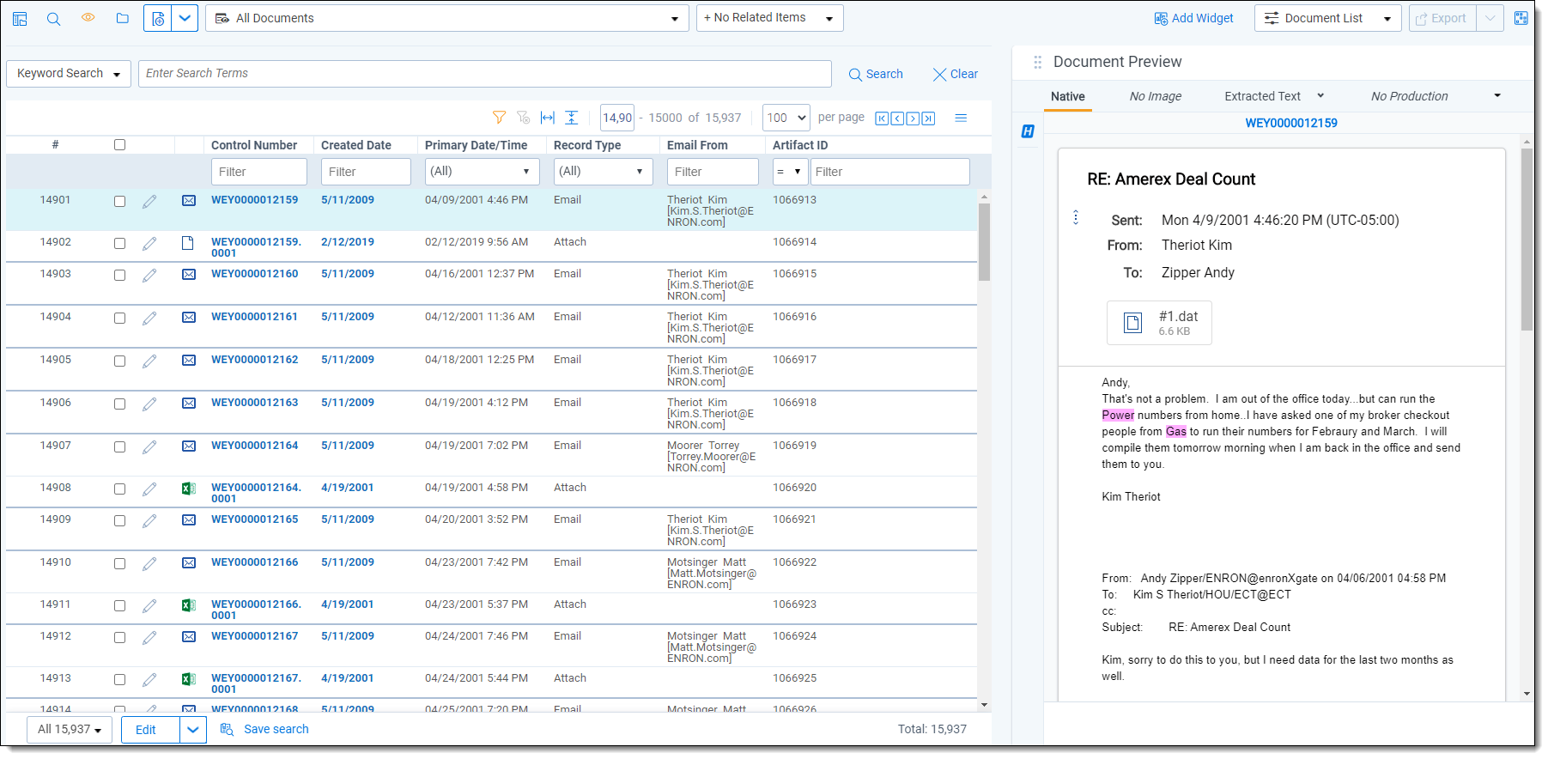The height and width of the screenshot is (759, 1548).
Task: Click the orange filter funnel icon
Action: 499,118
